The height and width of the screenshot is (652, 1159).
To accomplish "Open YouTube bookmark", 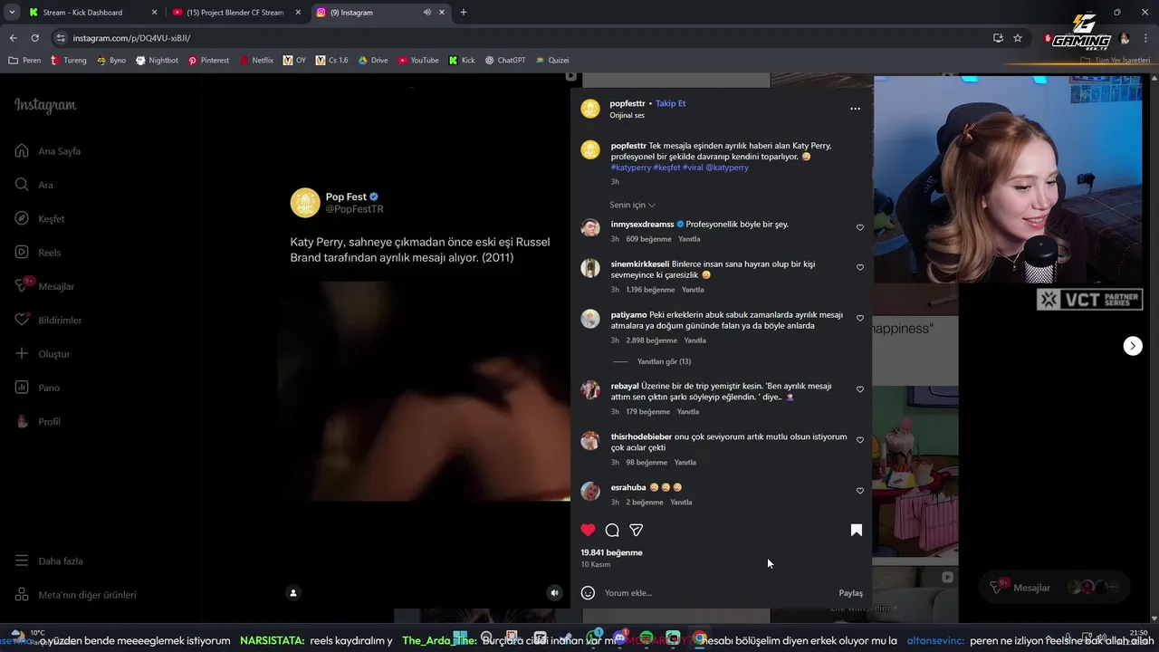I will [x=418, y=61].
